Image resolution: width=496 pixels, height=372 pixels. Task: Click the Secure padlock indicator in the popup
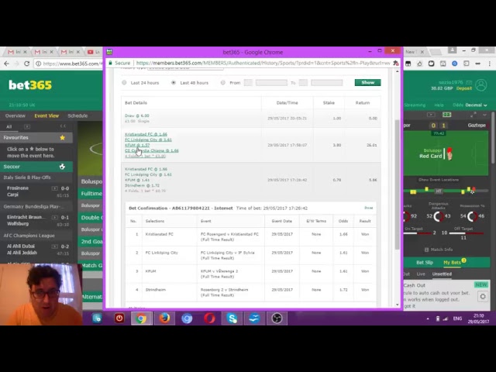pos(119,63)
